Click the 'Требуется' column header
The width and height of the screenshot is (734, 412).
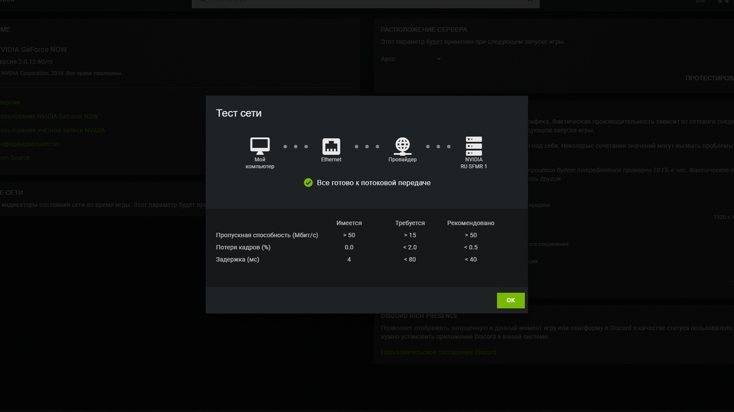410,223
